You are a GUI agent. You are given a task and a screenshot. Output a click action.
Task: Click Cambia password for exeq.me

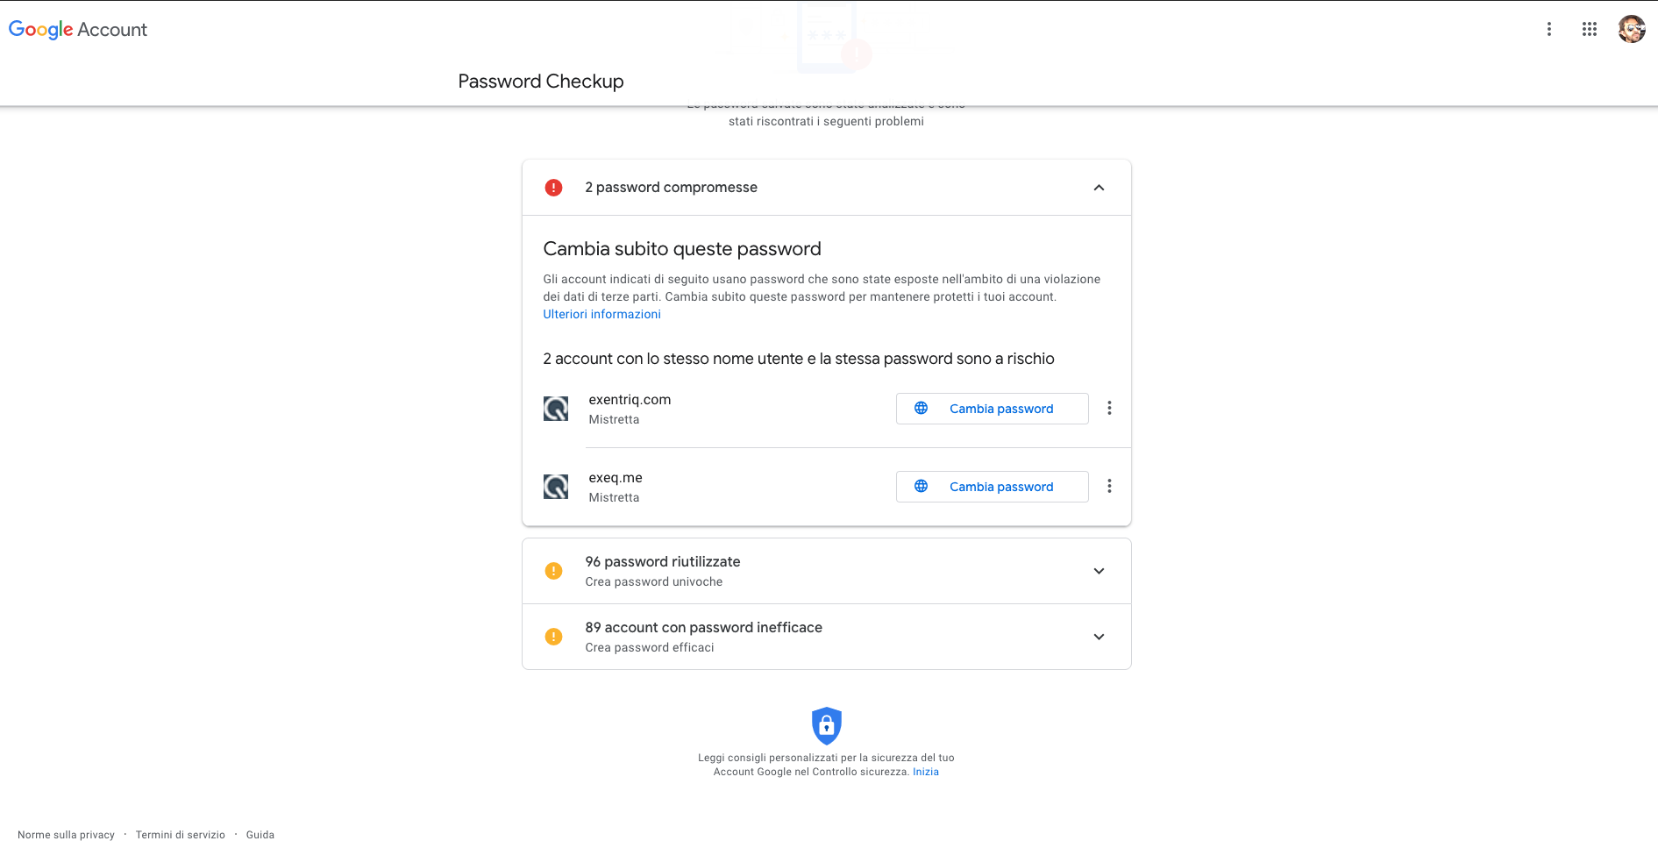click(x=992, y=487)
